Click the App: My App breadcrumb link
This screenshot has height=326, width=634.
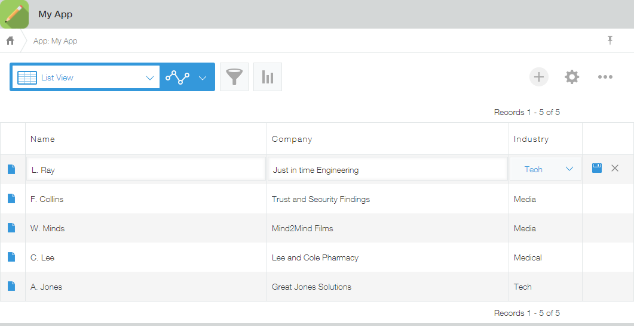[56, 41]
